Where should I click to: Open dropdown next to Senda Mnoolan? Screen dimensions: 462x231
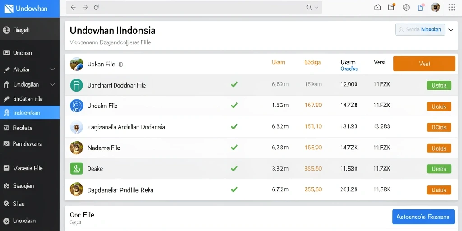click(x=451, y=30)
